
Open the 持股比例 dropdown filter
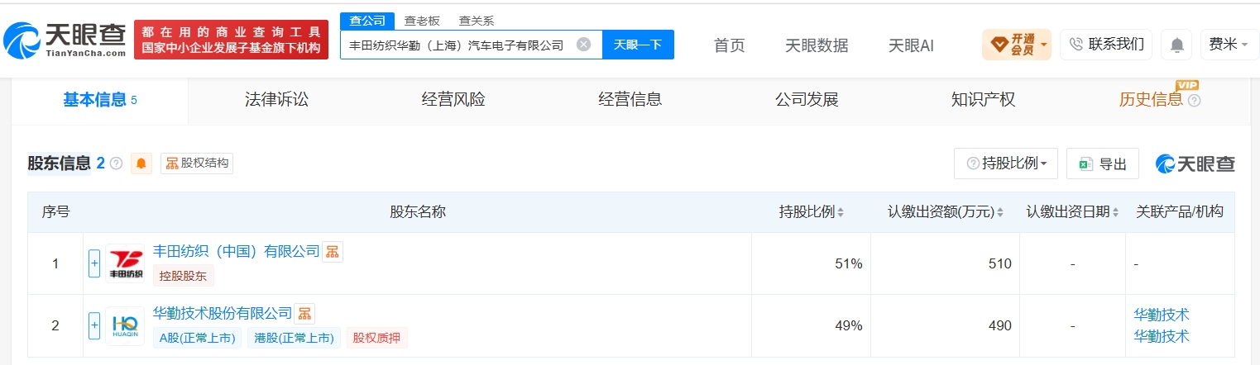[1006, 164]
